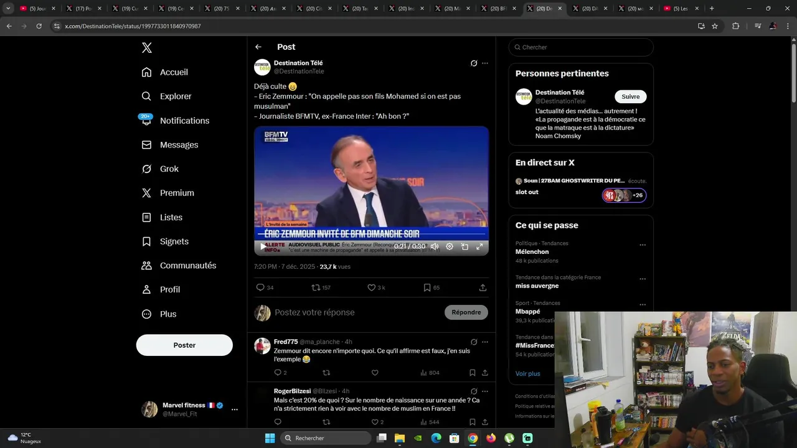Image resolution: width=797 pixels, height=448 pixels.
Task: Like RogerBilzesi's comment
Action: pos(377,422)
